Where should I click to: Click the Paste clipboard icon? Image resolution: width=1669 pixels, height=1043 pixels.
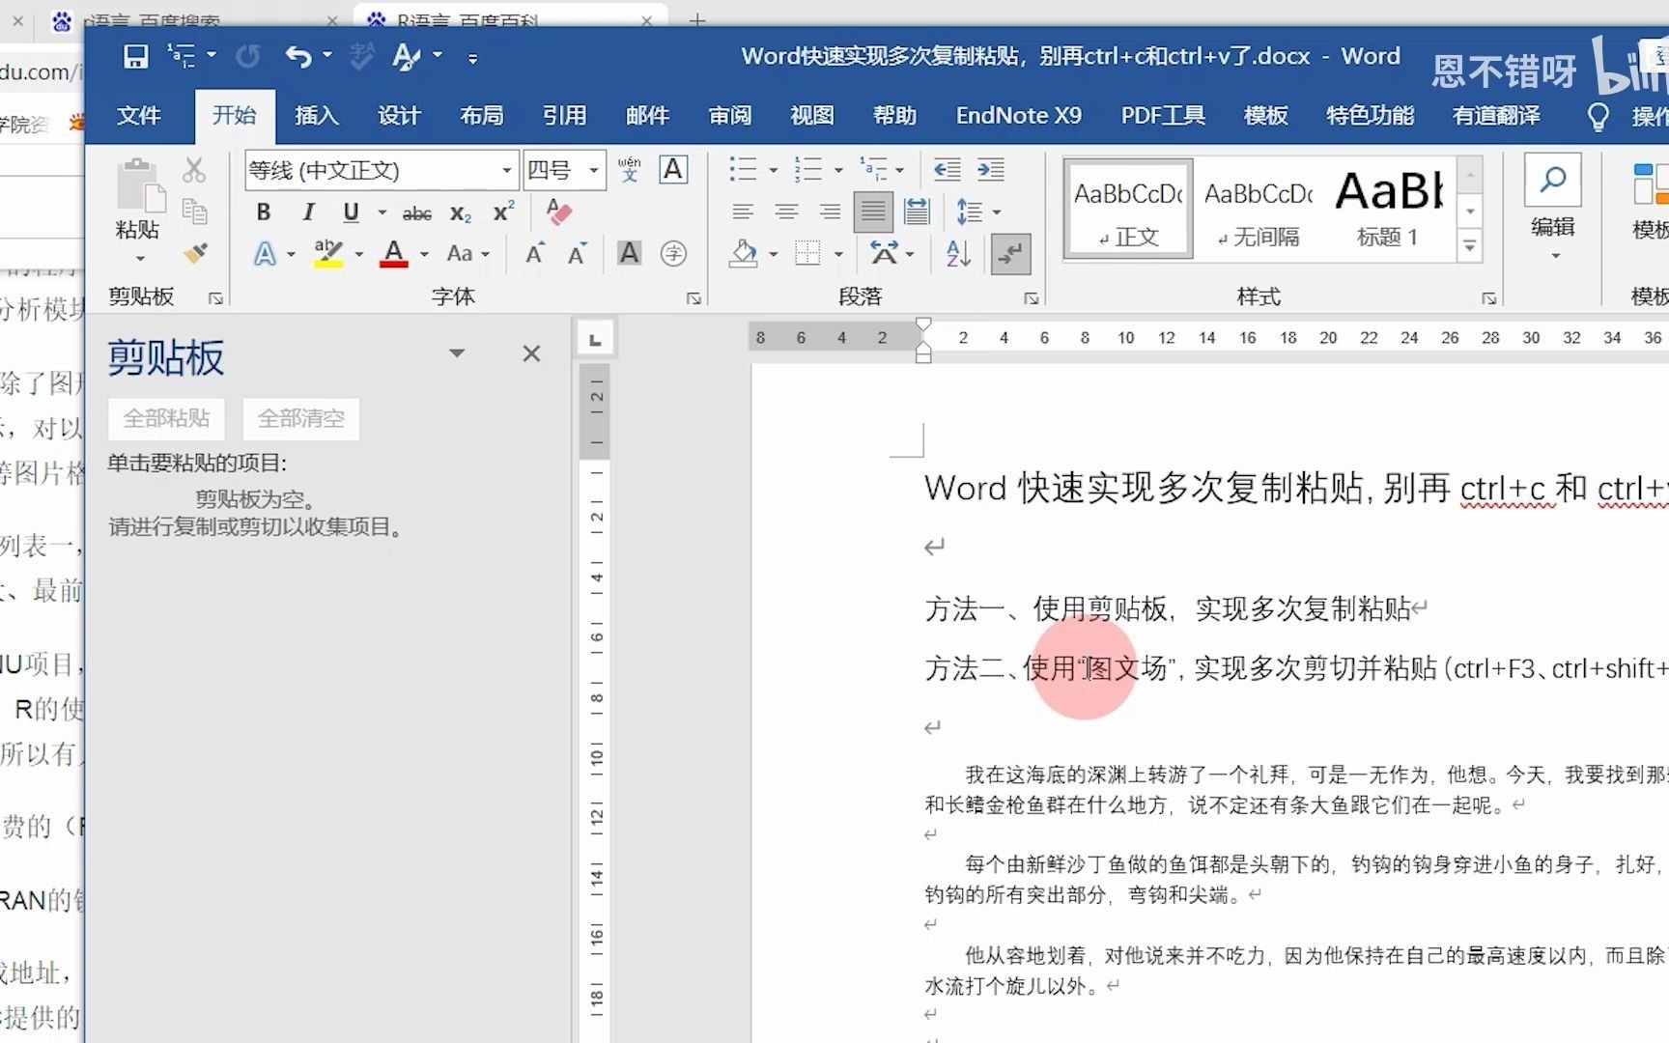[x=140, y=185]
